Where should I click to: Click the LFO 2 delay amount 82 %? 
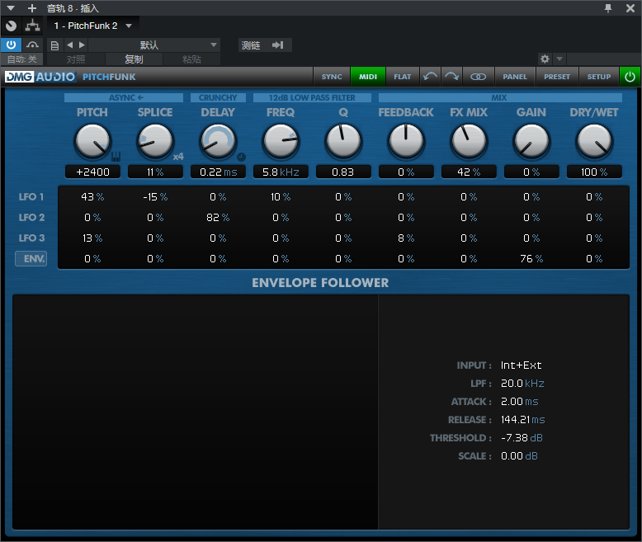218,217
